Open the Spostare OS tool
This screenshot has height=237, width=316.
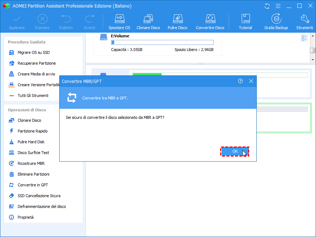(119, 22)
